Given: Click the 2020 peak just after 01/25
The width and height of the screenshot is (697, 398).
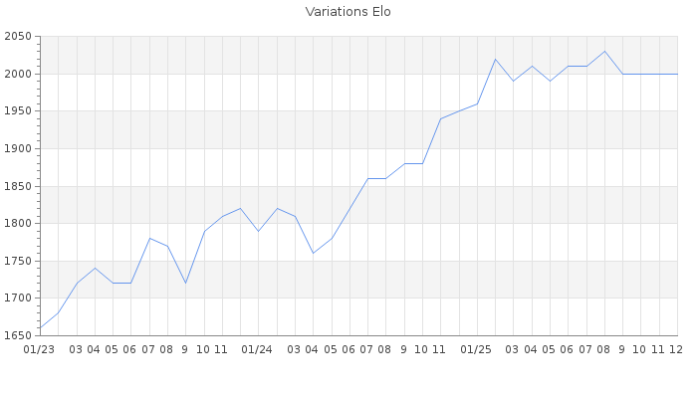Looking at the screenshot, I should pos(495,59).
